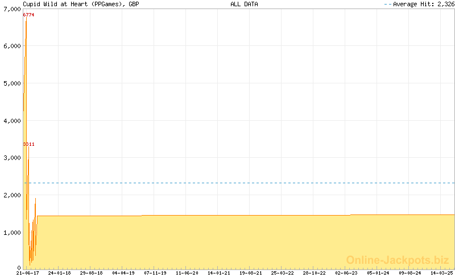455x278 pixels.
Task: Pick the 28-10-22 date label
Action: pyautogui.click(x=315, y=273)
